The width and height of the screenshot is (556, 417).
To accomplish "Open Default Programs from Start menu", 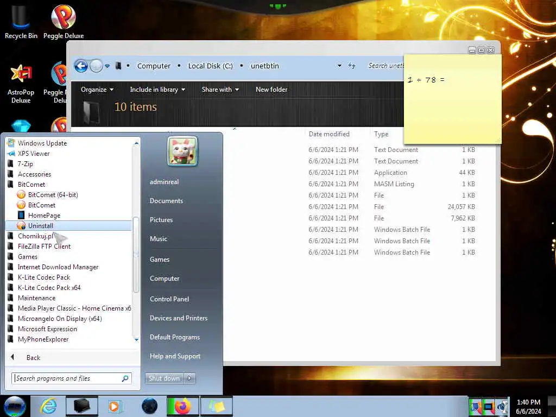I will tap(175, 337).
